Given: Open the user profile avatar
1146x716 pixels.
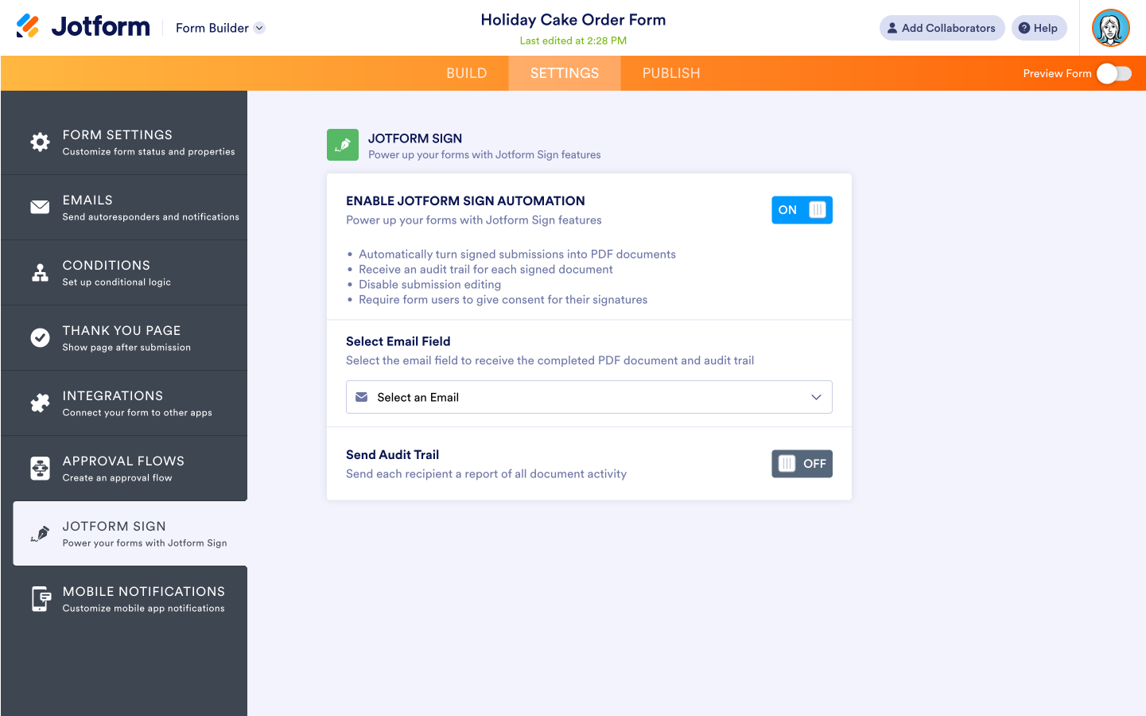Looking at the screenshot, I should pyautogui.click(x=1110, y=28).
